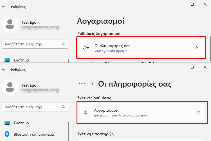
Task: Click the Bluetooth icon in the sidebar
Action: click(x=7, y=134)
